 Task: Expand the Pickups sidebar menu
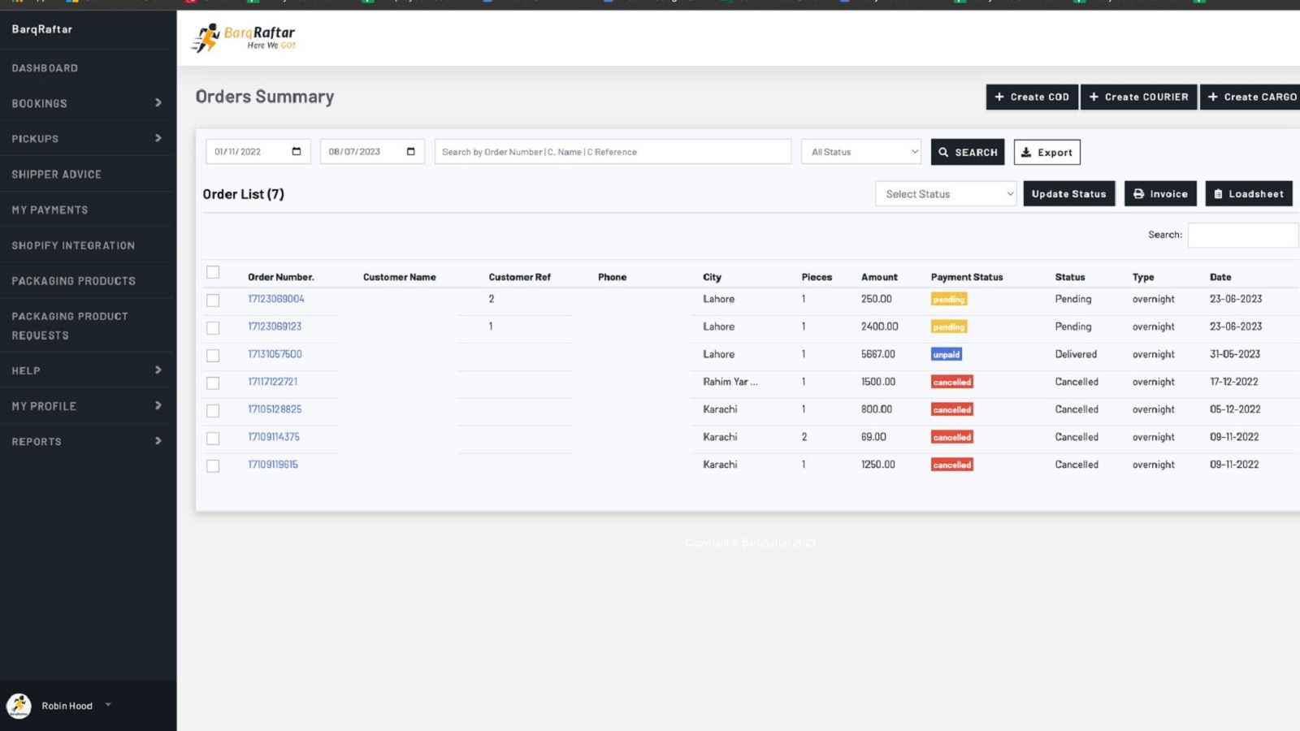(88, 139)
